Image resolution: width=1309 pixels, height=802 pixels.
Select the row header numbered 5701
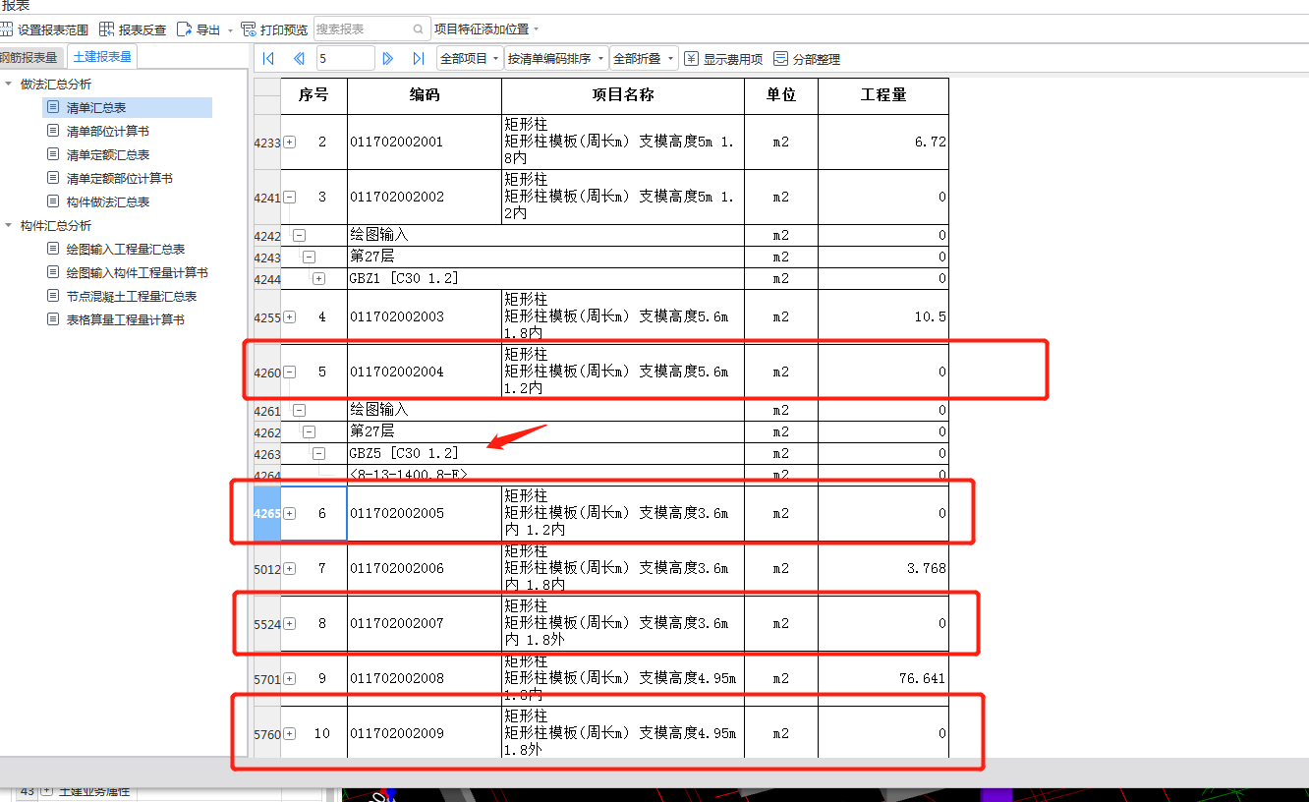point(267,679)
